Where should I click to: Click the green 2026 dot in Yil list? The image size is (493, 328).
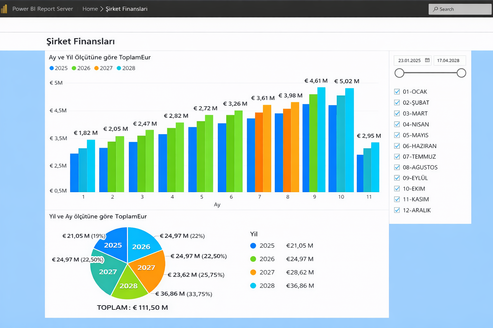pos(253,259)
